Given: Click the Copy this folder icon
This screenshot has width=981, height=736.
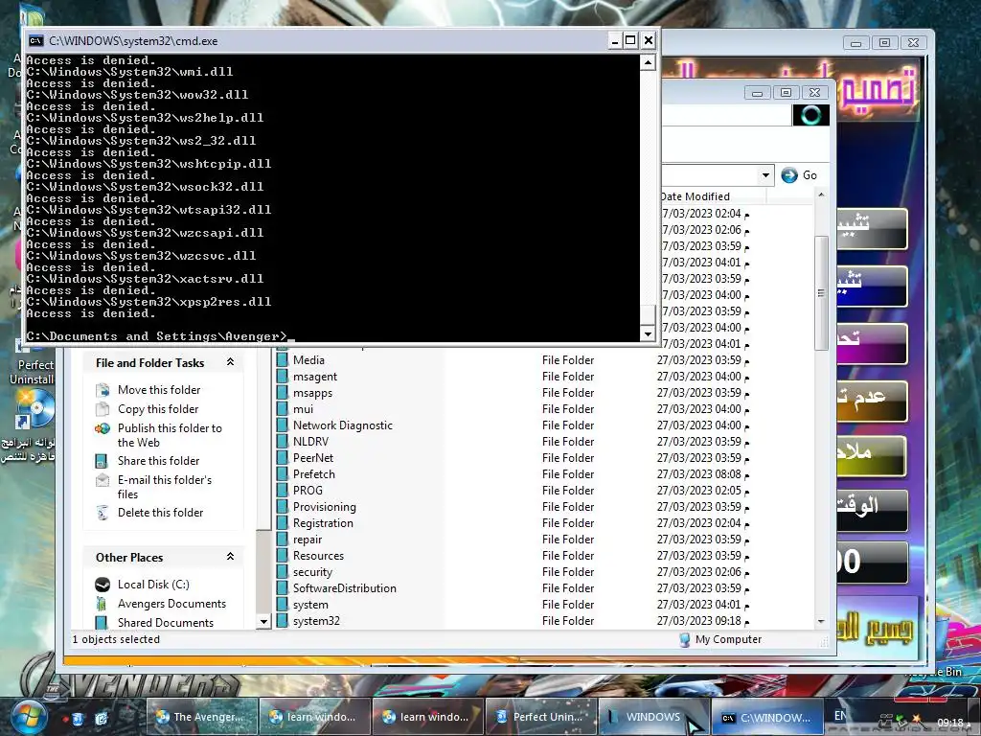Looking at the screenshot, I should [102, 409].
